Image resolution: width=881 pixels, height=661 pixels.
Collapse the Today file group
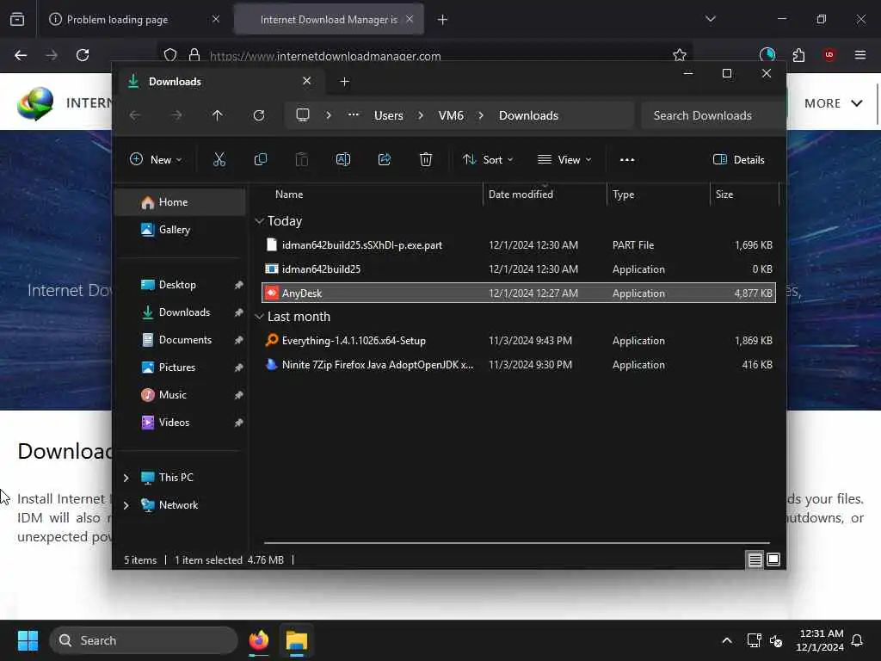(259, 221)
